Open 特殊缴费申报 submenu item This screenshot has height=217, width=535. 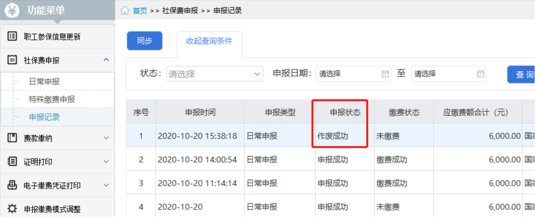(52, 99)
